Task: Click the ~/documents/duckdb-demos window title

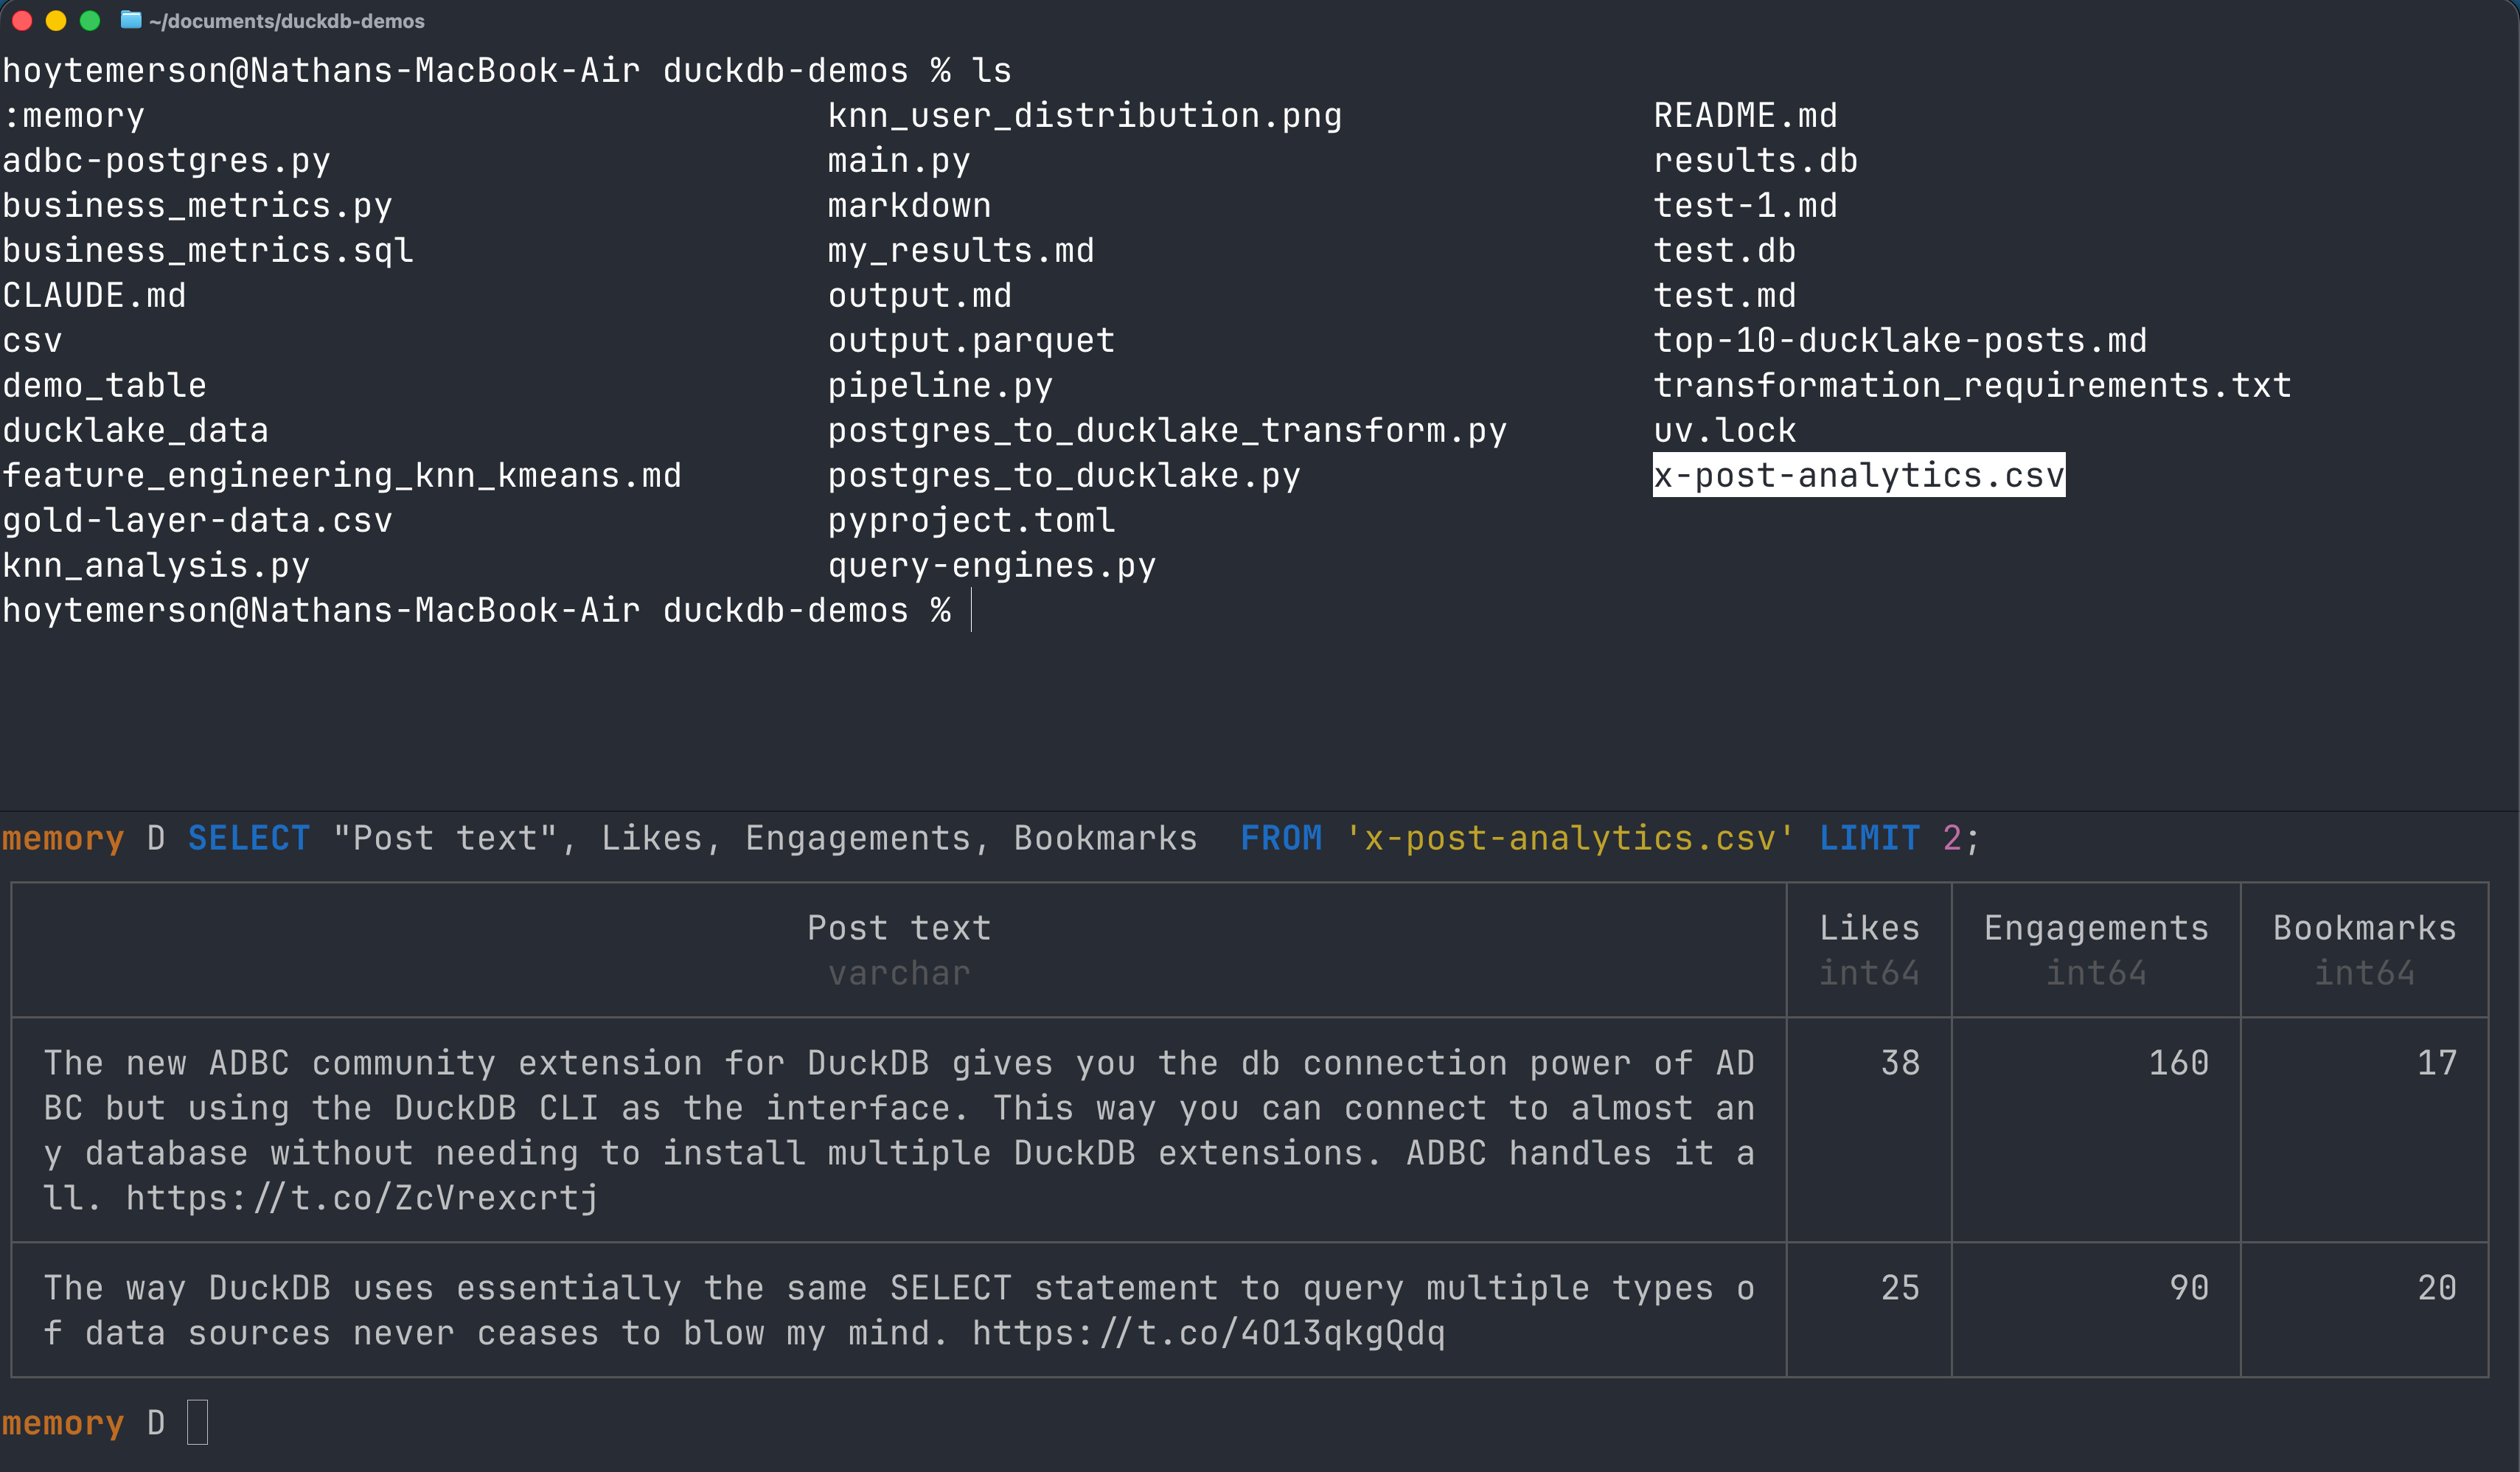Action: (287, 21)
